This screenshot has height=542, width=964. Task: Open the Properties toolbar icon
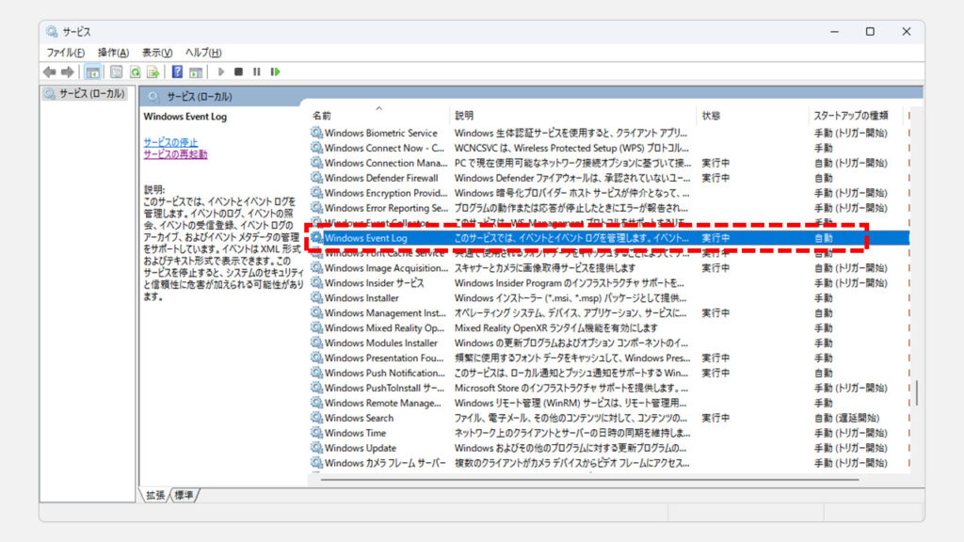pos(116,72)
